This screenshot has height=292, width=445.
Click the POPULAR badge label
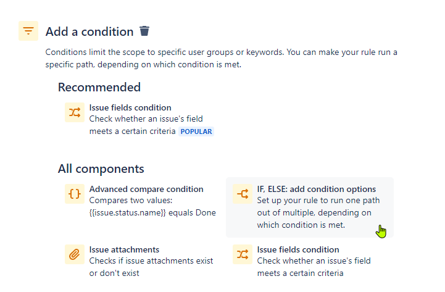[196, 131]
